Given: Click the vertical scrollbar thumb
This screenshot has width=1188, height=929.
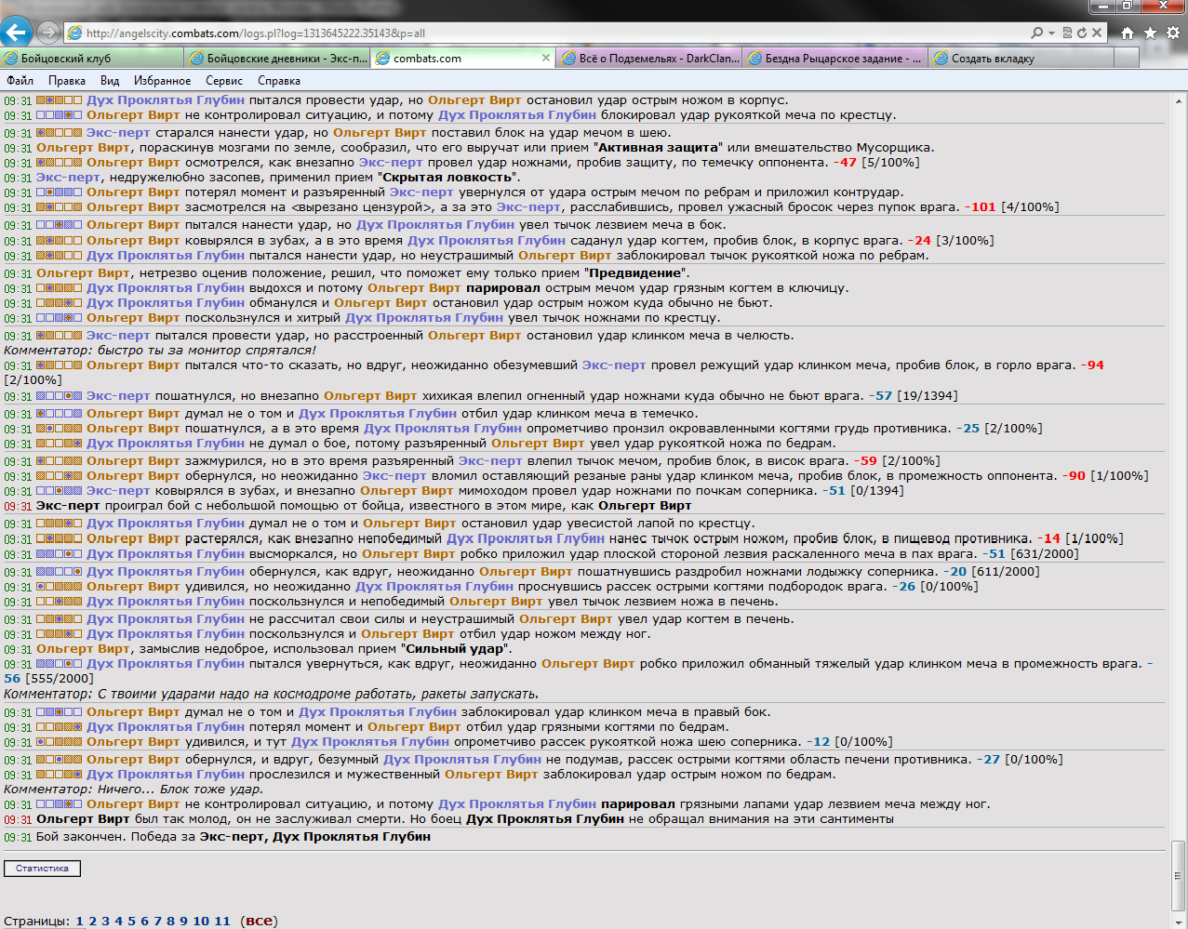Looking at the screenshot, I should coord(1179,874).
